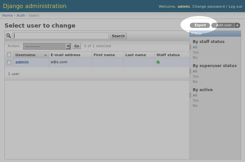
Task: Filter by active No
Action: 195,106
